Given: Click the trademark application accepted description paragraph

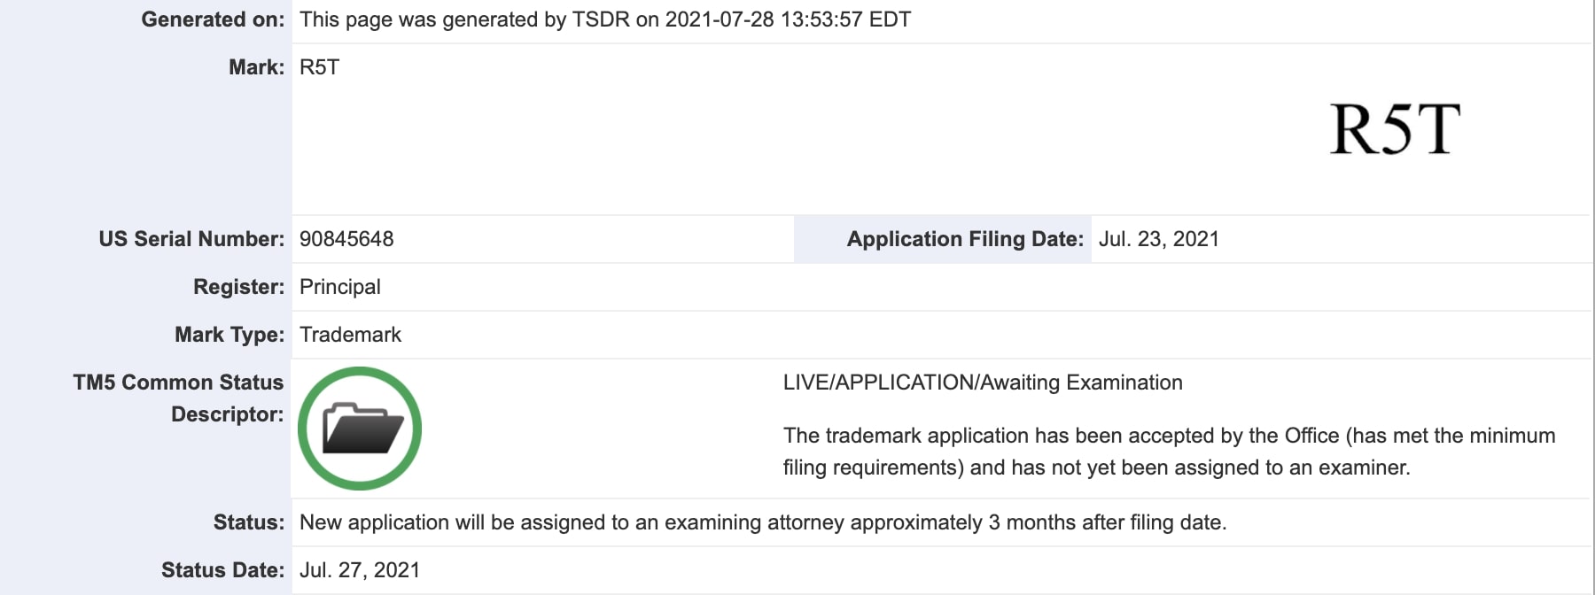Looking at the screenshot, I should (1170, 452).
